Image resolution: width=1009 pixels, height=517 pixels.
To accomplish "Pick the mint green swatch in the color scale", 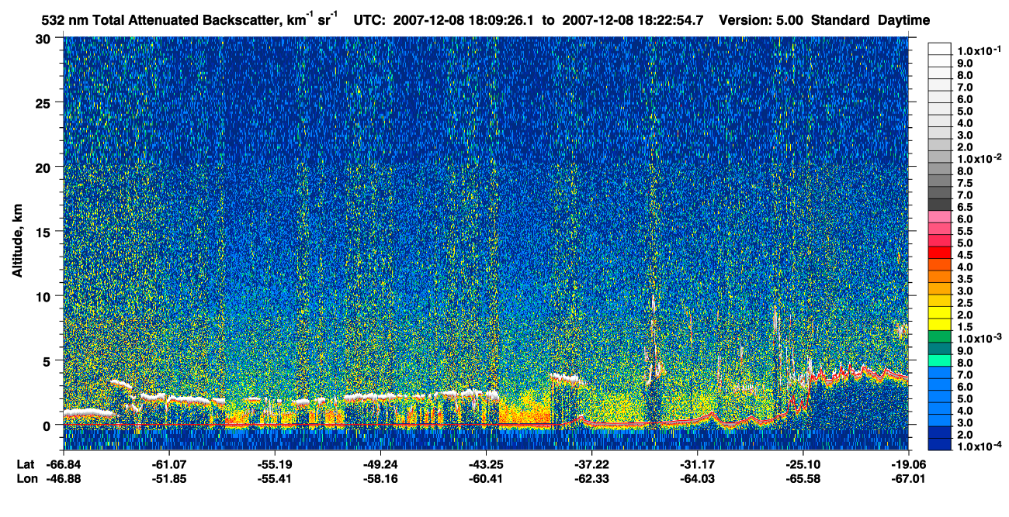I will pos(939,360).
